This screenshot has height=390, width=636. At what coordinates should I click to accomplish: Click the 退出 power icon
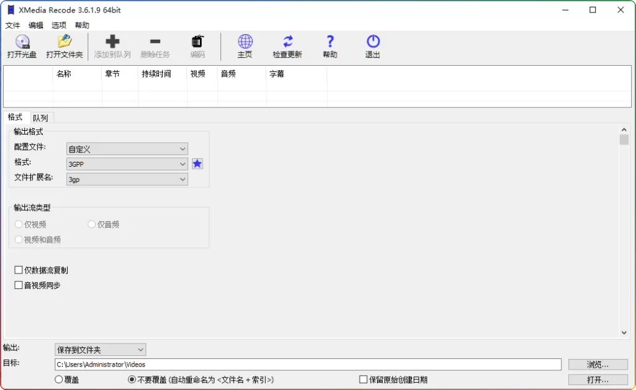pos(373,42)
